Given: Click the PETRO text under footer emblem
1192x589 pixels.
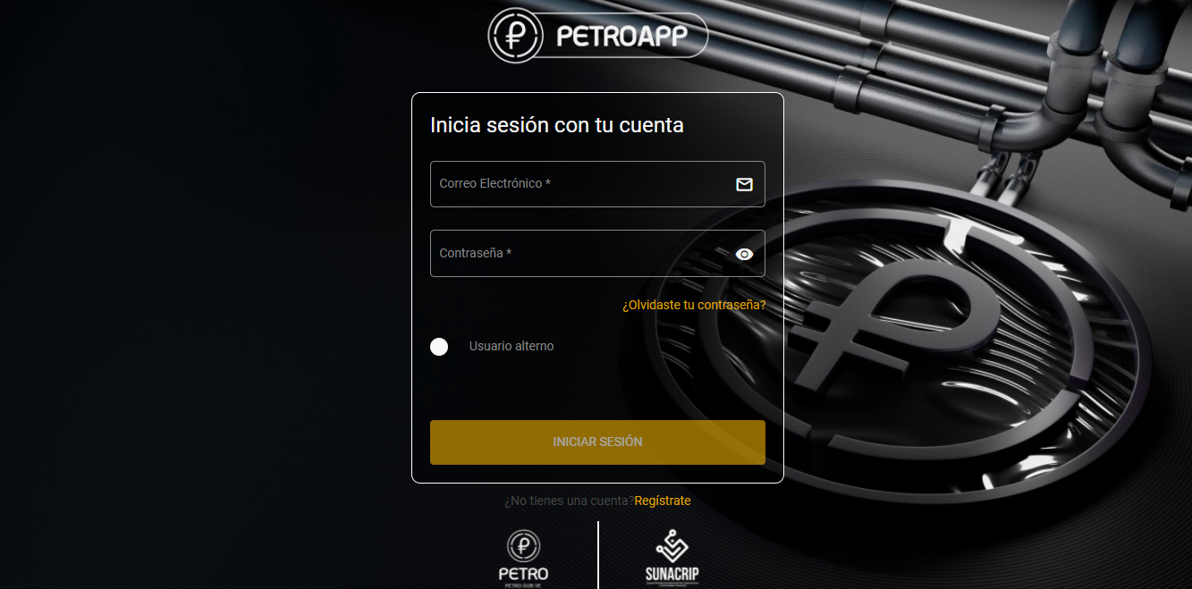Looking at the screenshot, I should point(523,574).
